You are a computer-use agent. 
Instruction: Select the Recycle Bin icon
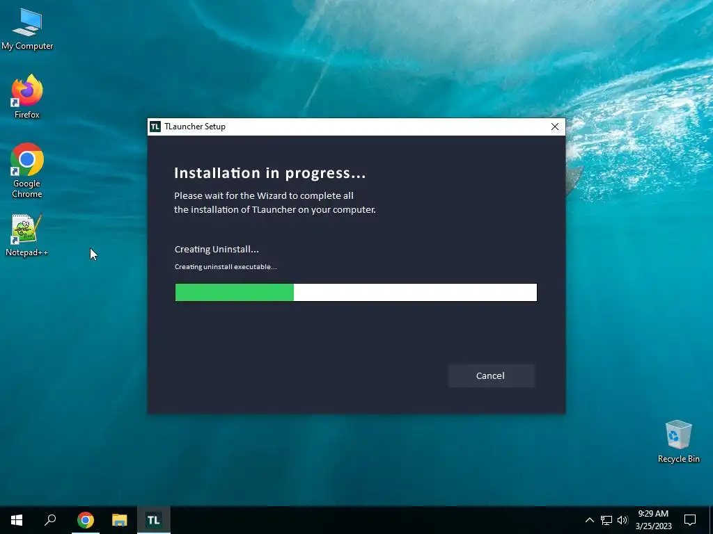[x=678, y=442]
